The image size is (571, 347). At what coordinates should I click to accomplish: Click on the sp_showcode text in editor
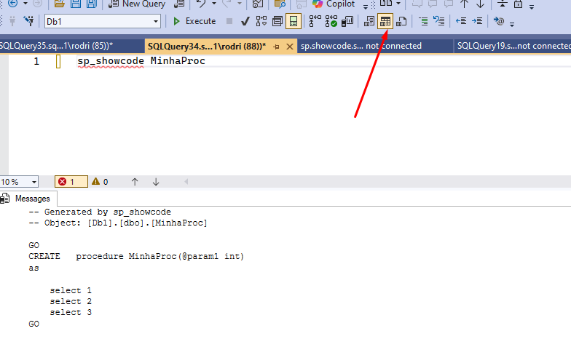click(x=111, y=61)
